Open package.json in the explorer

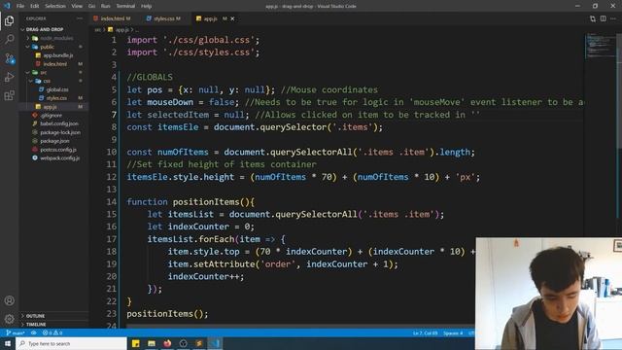(x=54, y=141)
